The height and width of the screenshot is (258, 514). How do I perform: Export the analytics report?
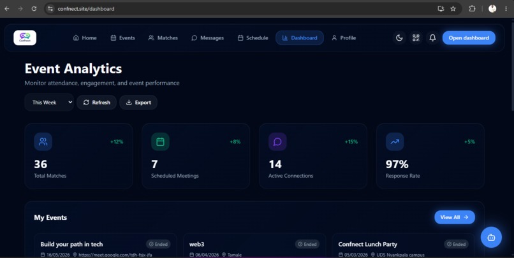click(138, 103)
